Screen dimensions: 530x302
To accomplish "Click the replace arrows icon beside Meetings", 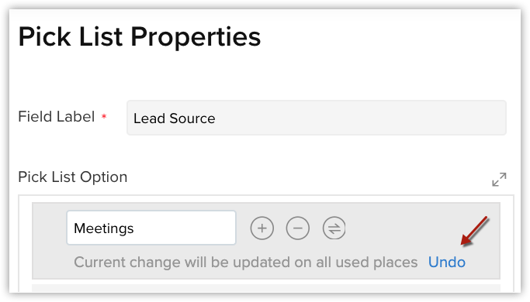I will point(334,228).
